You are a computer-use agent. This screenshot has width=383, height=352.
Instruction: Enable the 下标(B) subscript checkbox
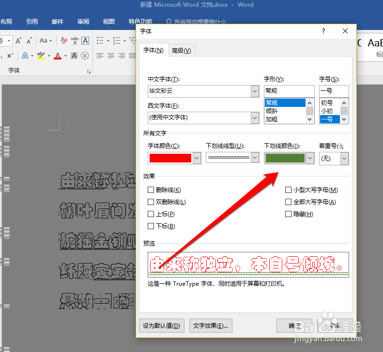coord(151,226)
